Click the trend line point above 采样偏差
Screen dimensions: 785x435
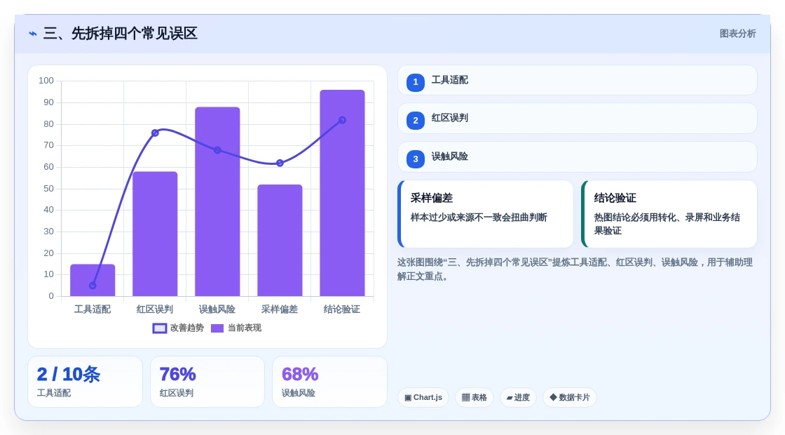point(280,163)
